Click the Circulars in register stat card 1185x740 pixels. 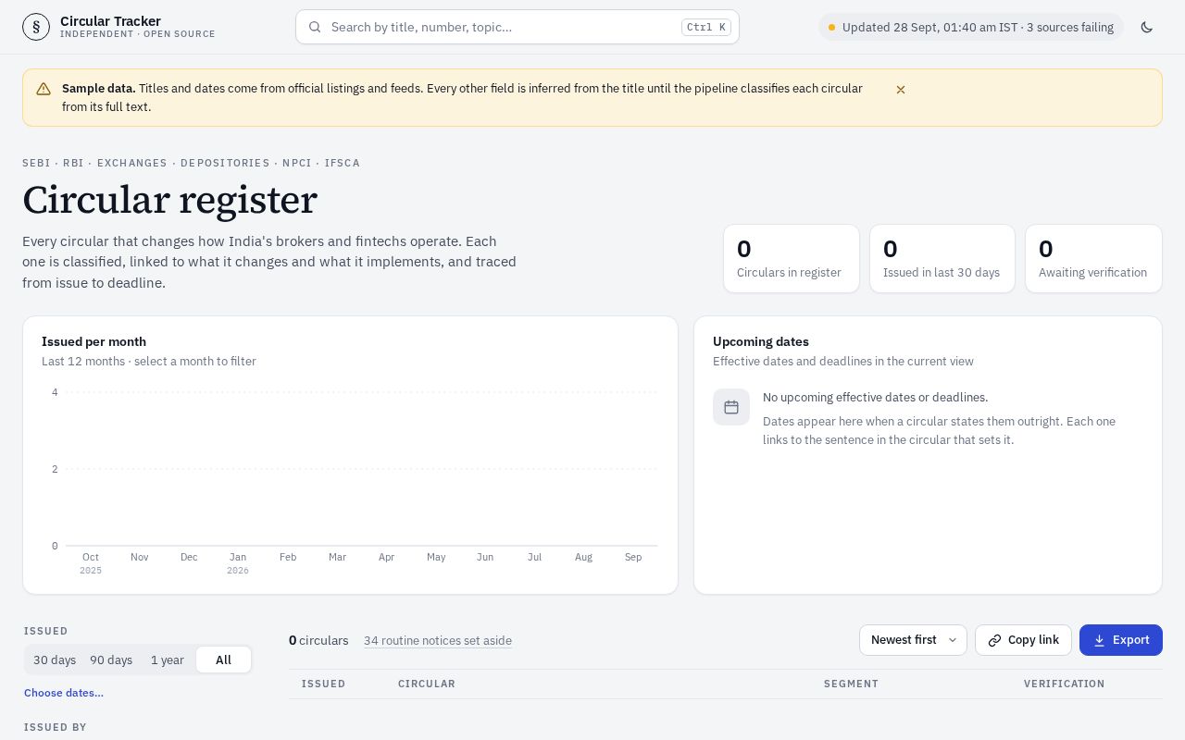[792, 259]
